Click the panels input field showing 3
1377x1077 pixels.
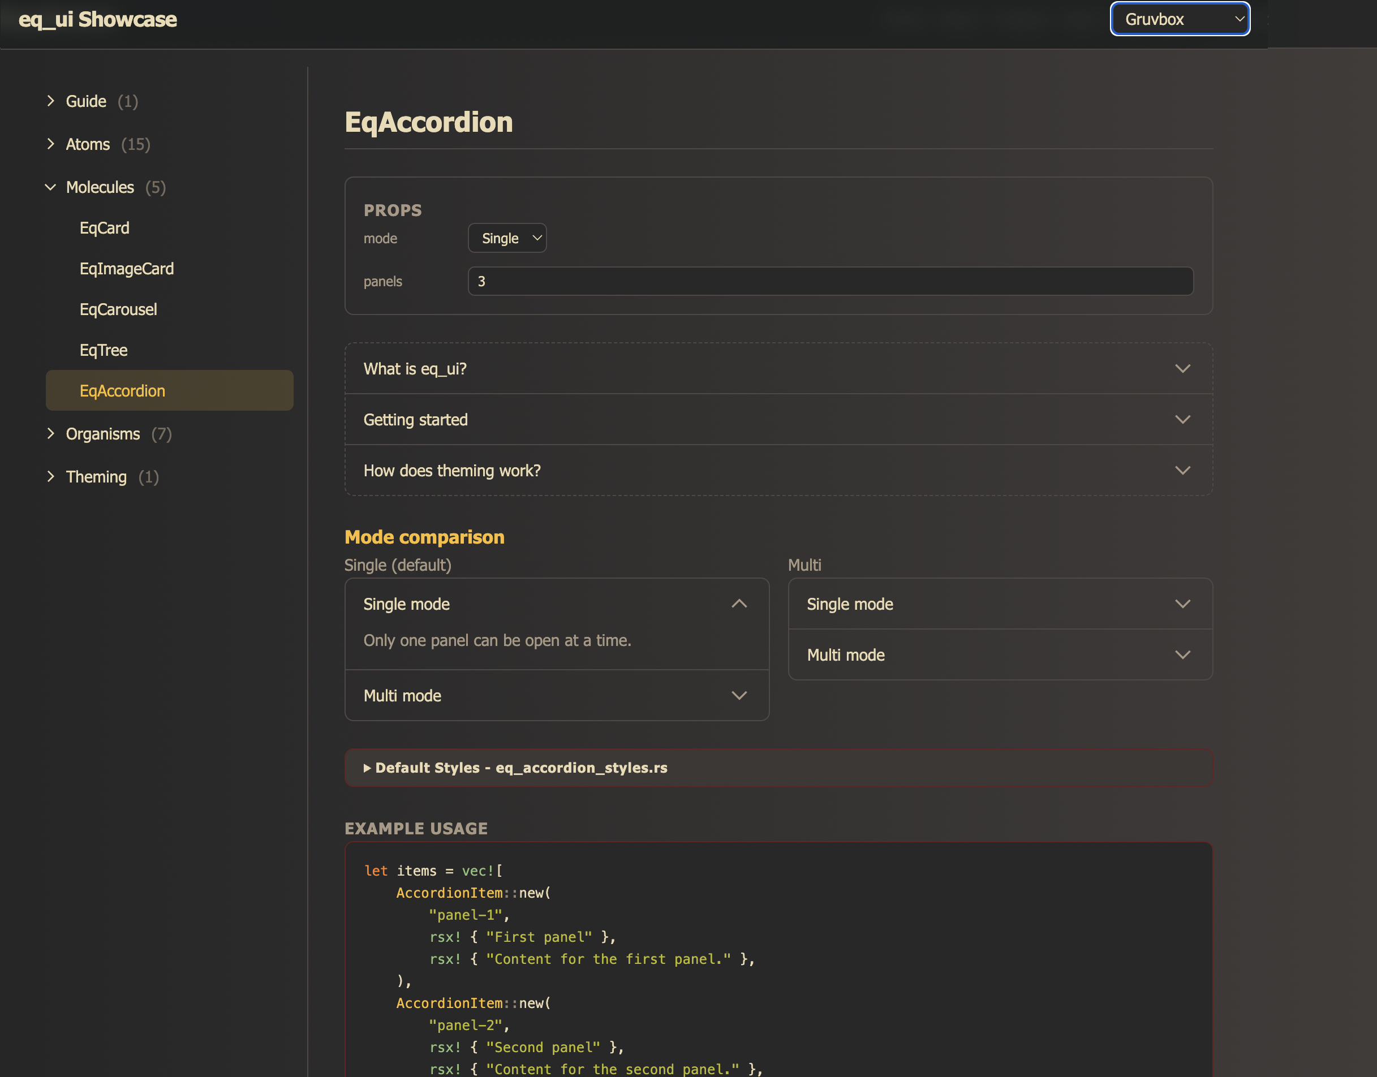point(830,281)
